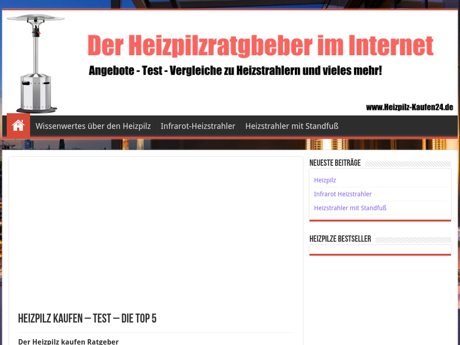Click the Neueste Beiträge section header
Viewport: 460px width, 345px height.
pyautogui.click(x=335, y=163)
